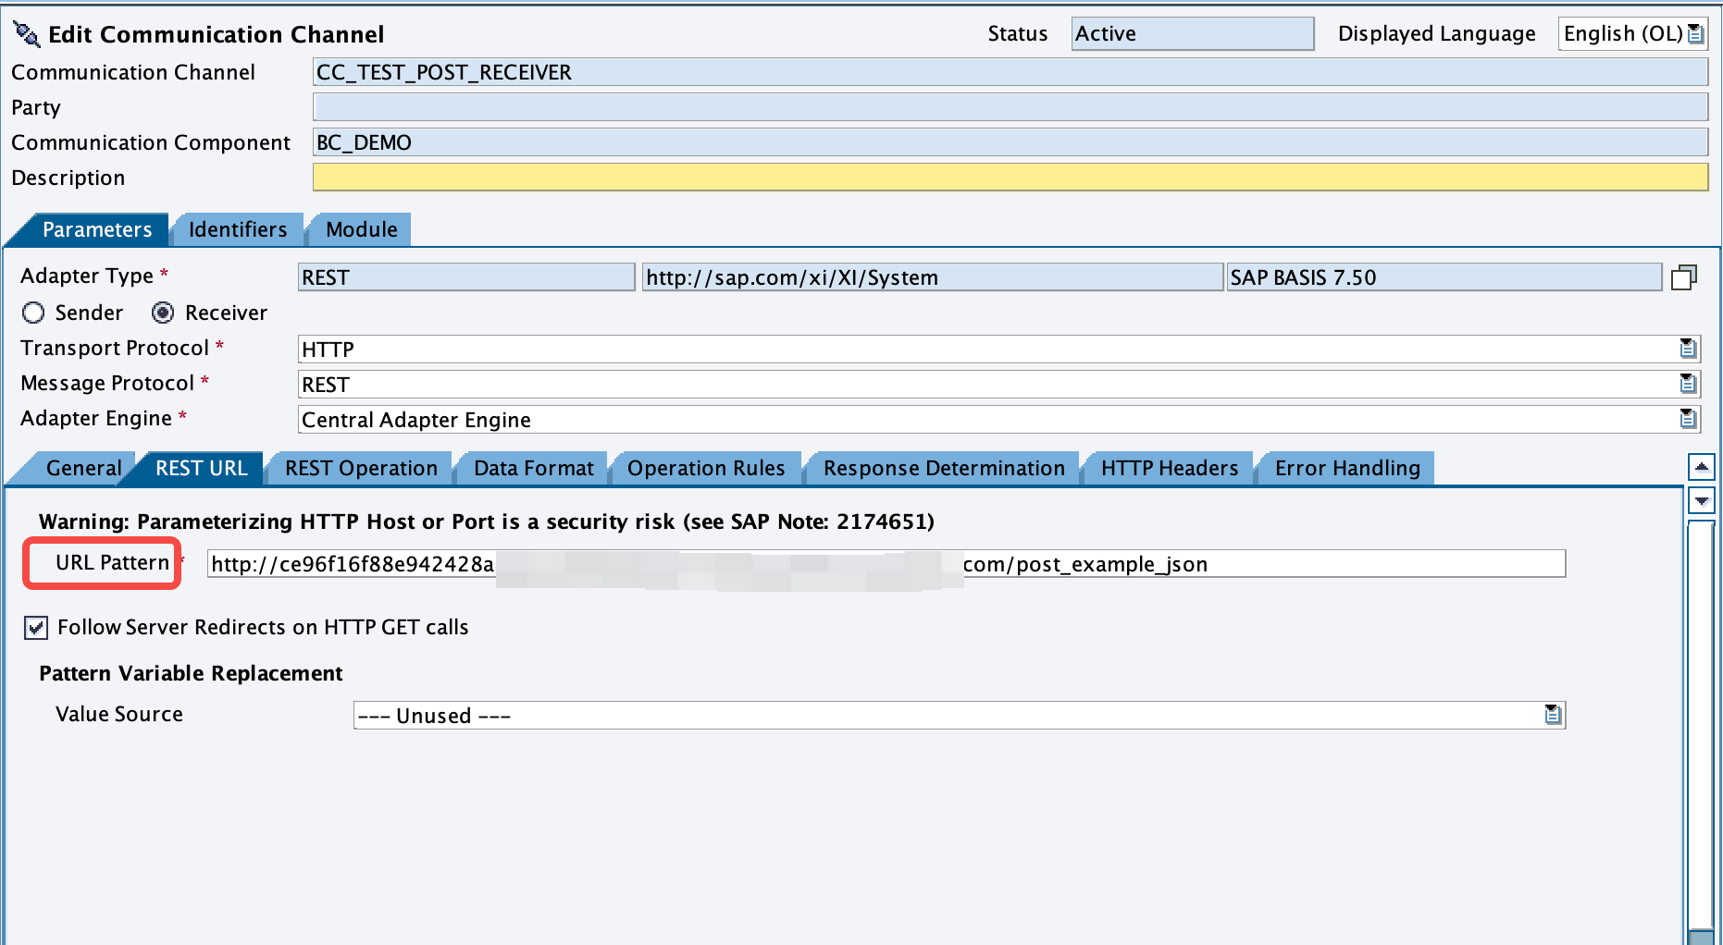
Task: Click the Adapter Type REST field
Action: tap(466, 277)
